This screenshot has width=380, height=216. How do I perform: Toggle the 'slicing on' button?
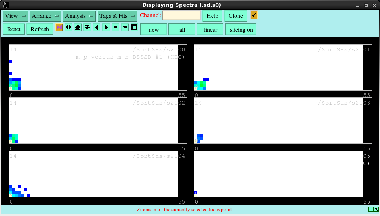[241, 30]
